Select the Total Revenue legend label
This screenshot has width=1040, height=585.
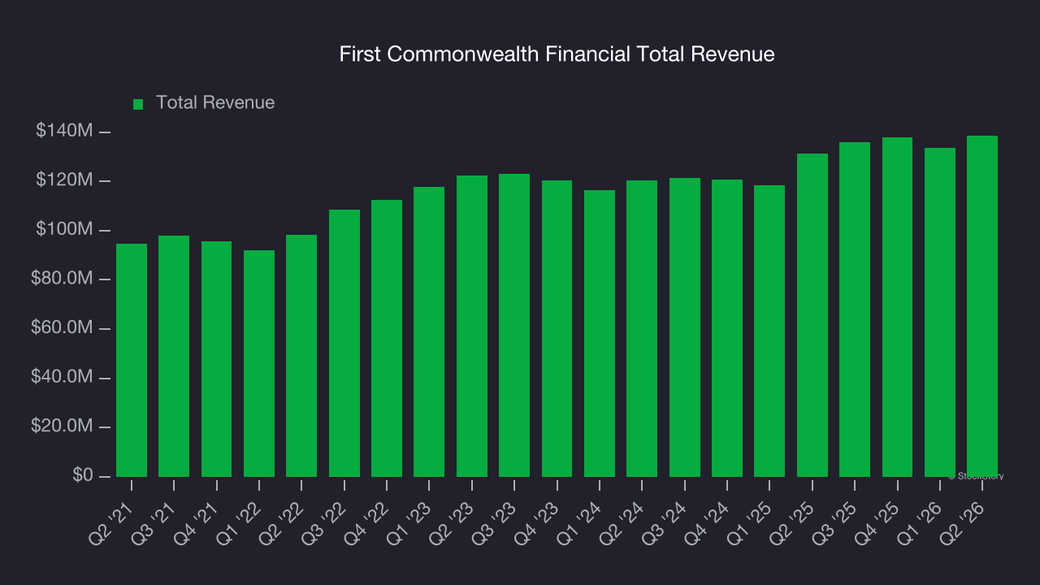[215, 103]
